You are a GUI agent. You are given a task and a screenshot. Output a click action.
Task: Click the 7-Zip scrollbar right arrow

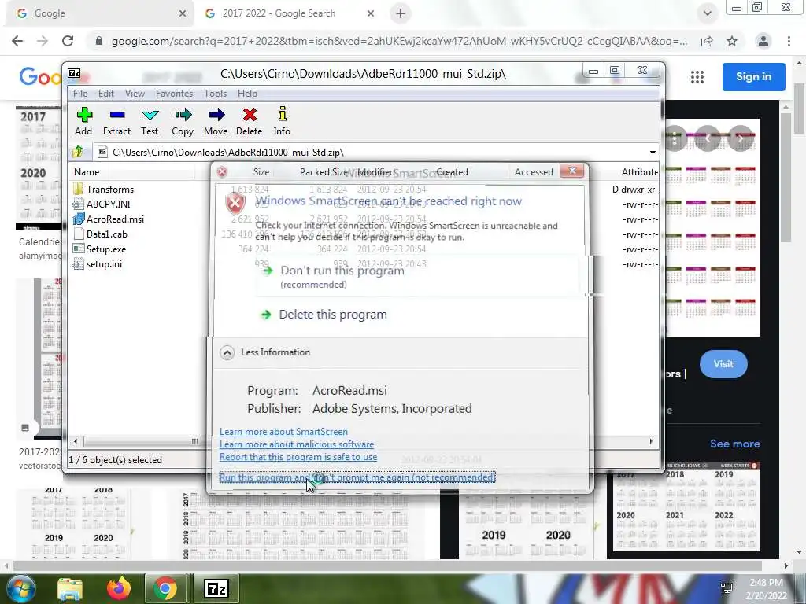[x=651, y=441]
